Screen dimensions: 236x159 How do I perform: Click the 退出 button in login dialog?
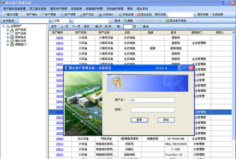[166, 120]
